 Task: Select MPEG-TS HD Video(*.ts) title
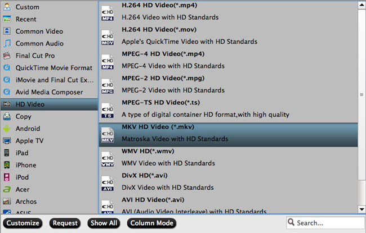coord(161,102)
